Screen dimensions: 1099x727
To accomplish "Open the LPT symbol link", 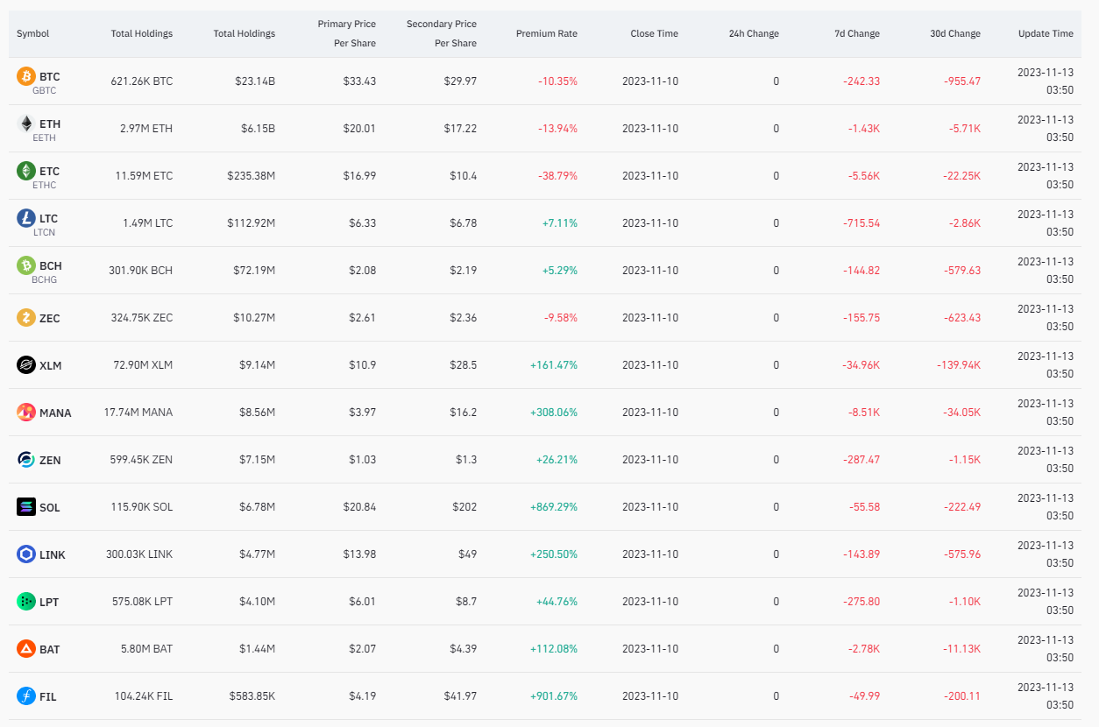I will pos(49,603).
